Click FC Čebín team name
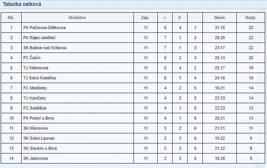This screenshot has width=267, height=168. point(32,58)
